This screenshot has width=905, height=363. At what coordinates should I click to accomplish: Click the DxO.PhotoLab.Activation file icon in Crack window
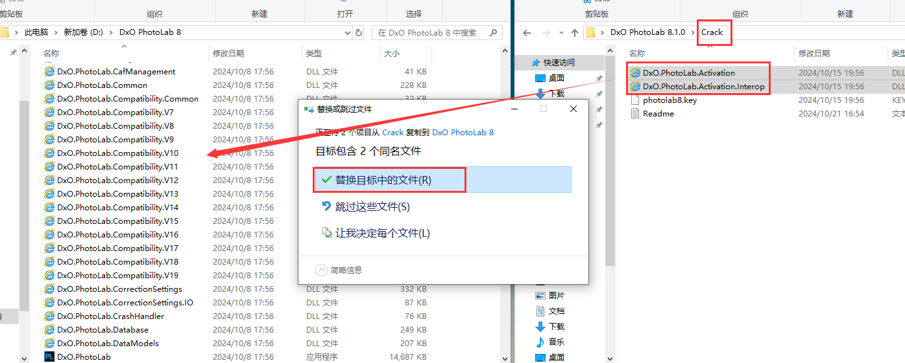(635, 73)
